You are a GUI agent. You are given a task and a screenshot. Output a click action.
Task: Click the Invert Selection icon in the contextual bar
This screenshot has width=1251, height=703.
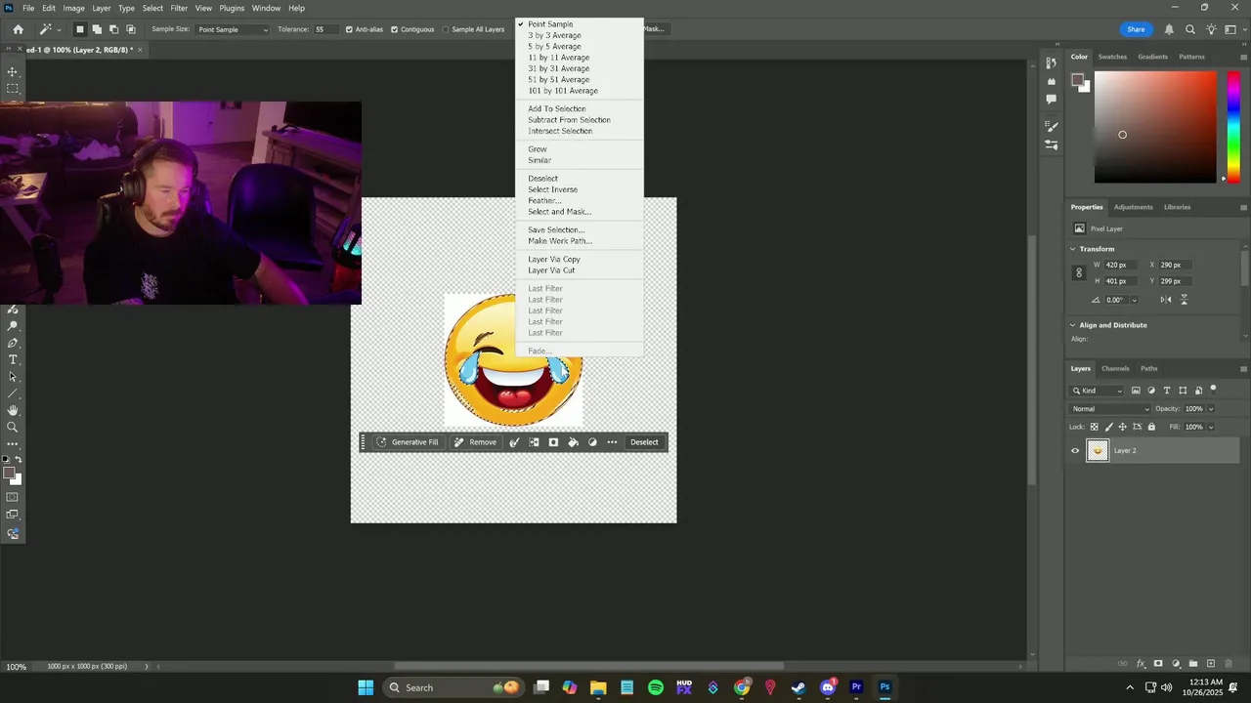pyautogui.click(x=534, y=442)
